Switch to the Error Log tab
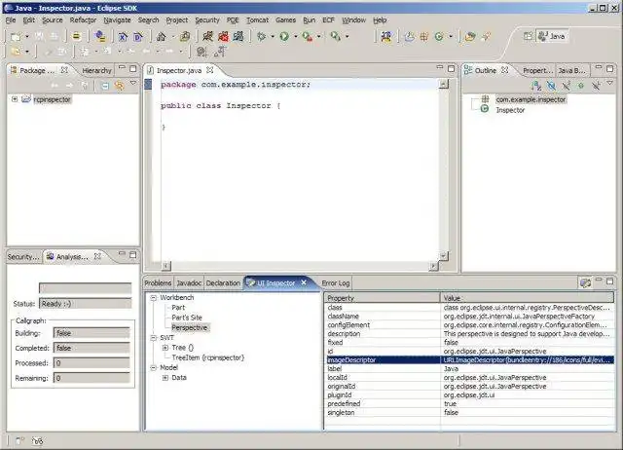Screen dimensions: 623x450 [336, 282]
